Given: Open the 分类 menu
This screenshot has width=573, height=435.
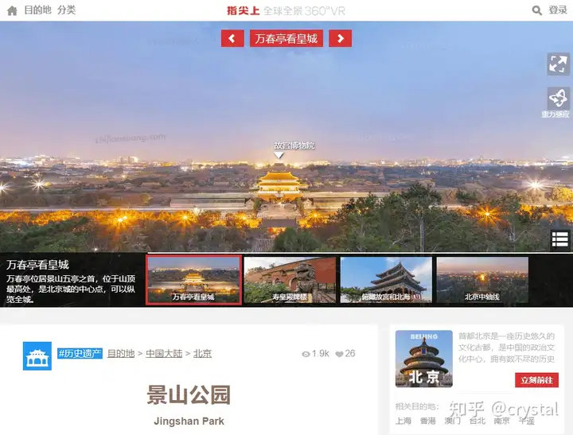Looking at the screenshot, I should [67, 10].
